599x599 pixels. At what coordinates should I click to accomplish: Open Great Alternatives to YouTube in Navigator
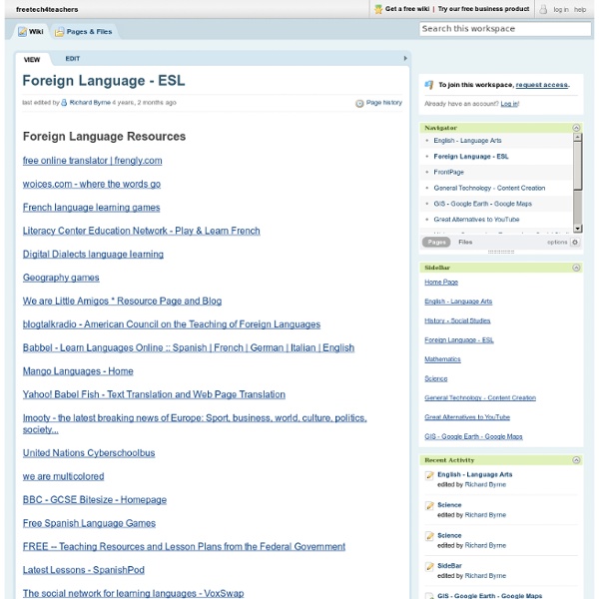(x=476, y=220)
